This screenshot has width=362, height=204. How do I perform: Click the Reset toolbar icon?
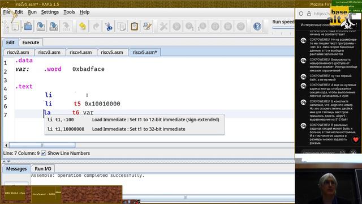point(240,27)
